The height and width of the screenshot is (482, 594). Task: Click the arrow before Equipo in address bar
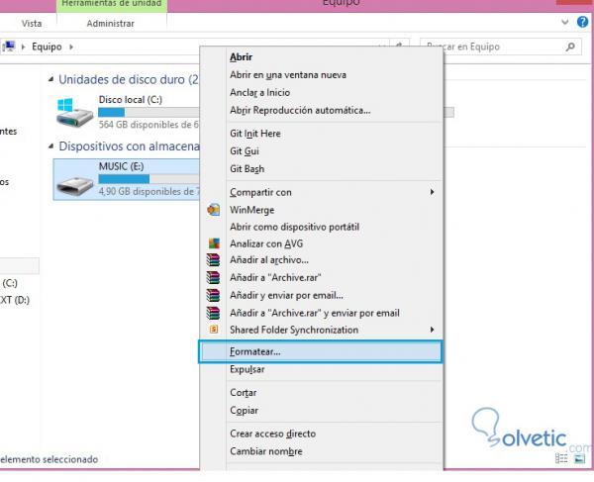point(23,47)
